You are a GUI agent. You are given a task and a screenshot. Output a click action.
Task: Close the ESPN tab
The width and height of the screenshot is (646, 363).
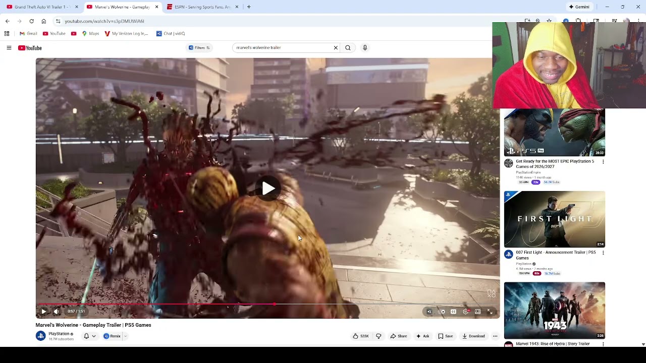[237, 7]
